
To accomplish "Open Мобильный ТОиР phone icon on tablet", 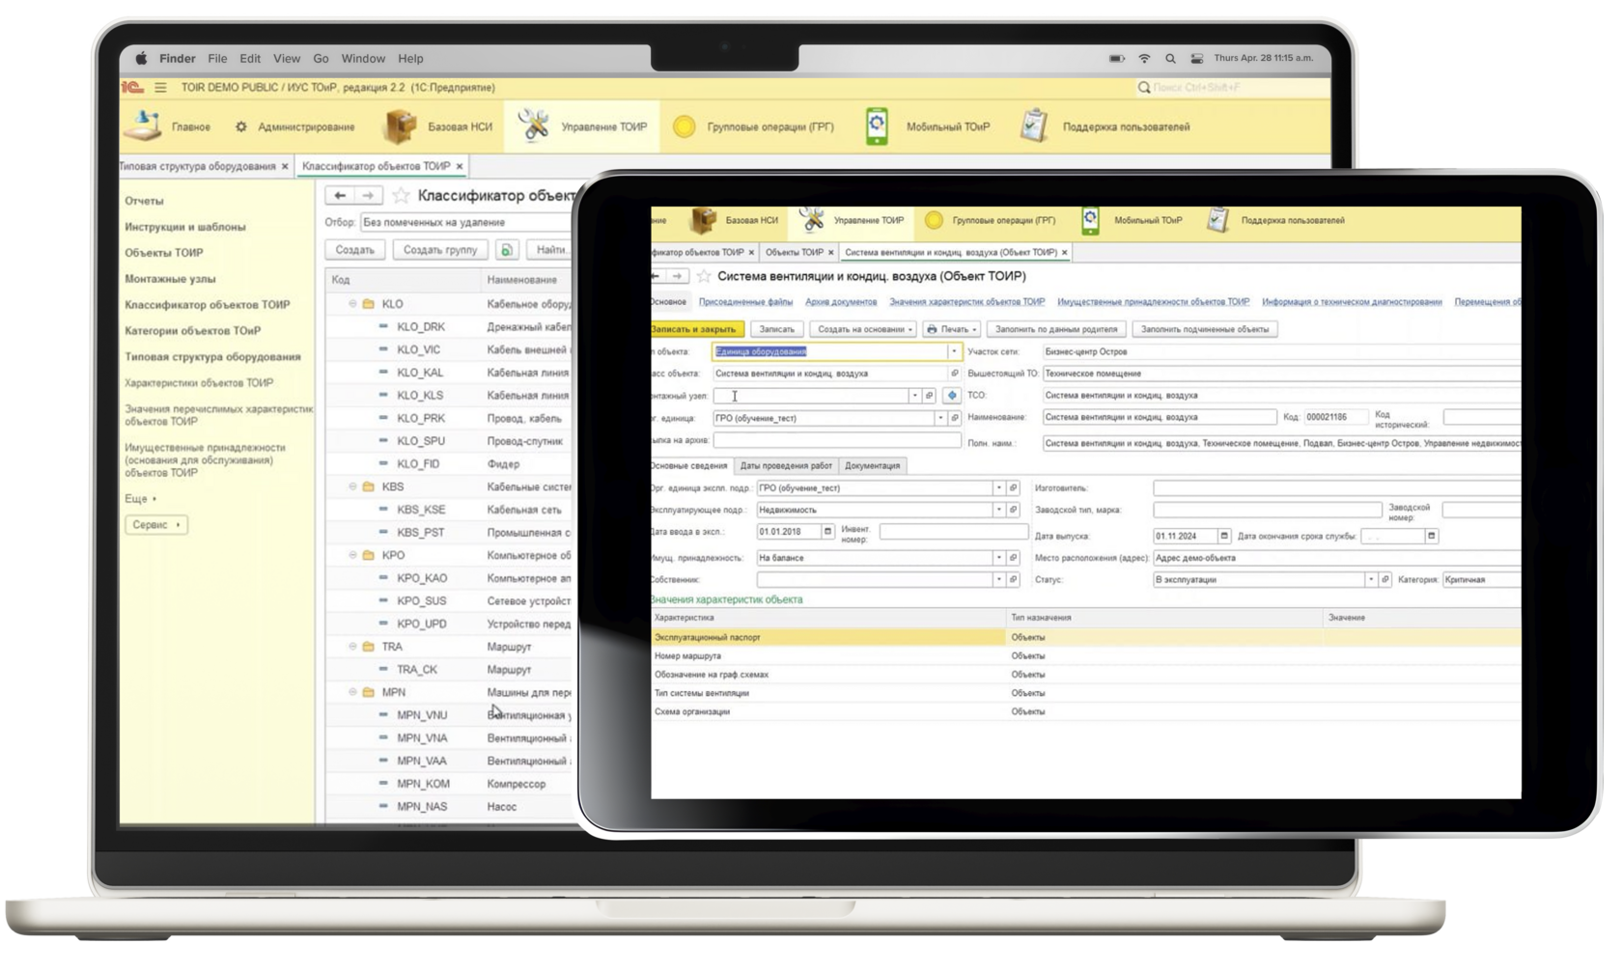I will [x=1090, y=220].
